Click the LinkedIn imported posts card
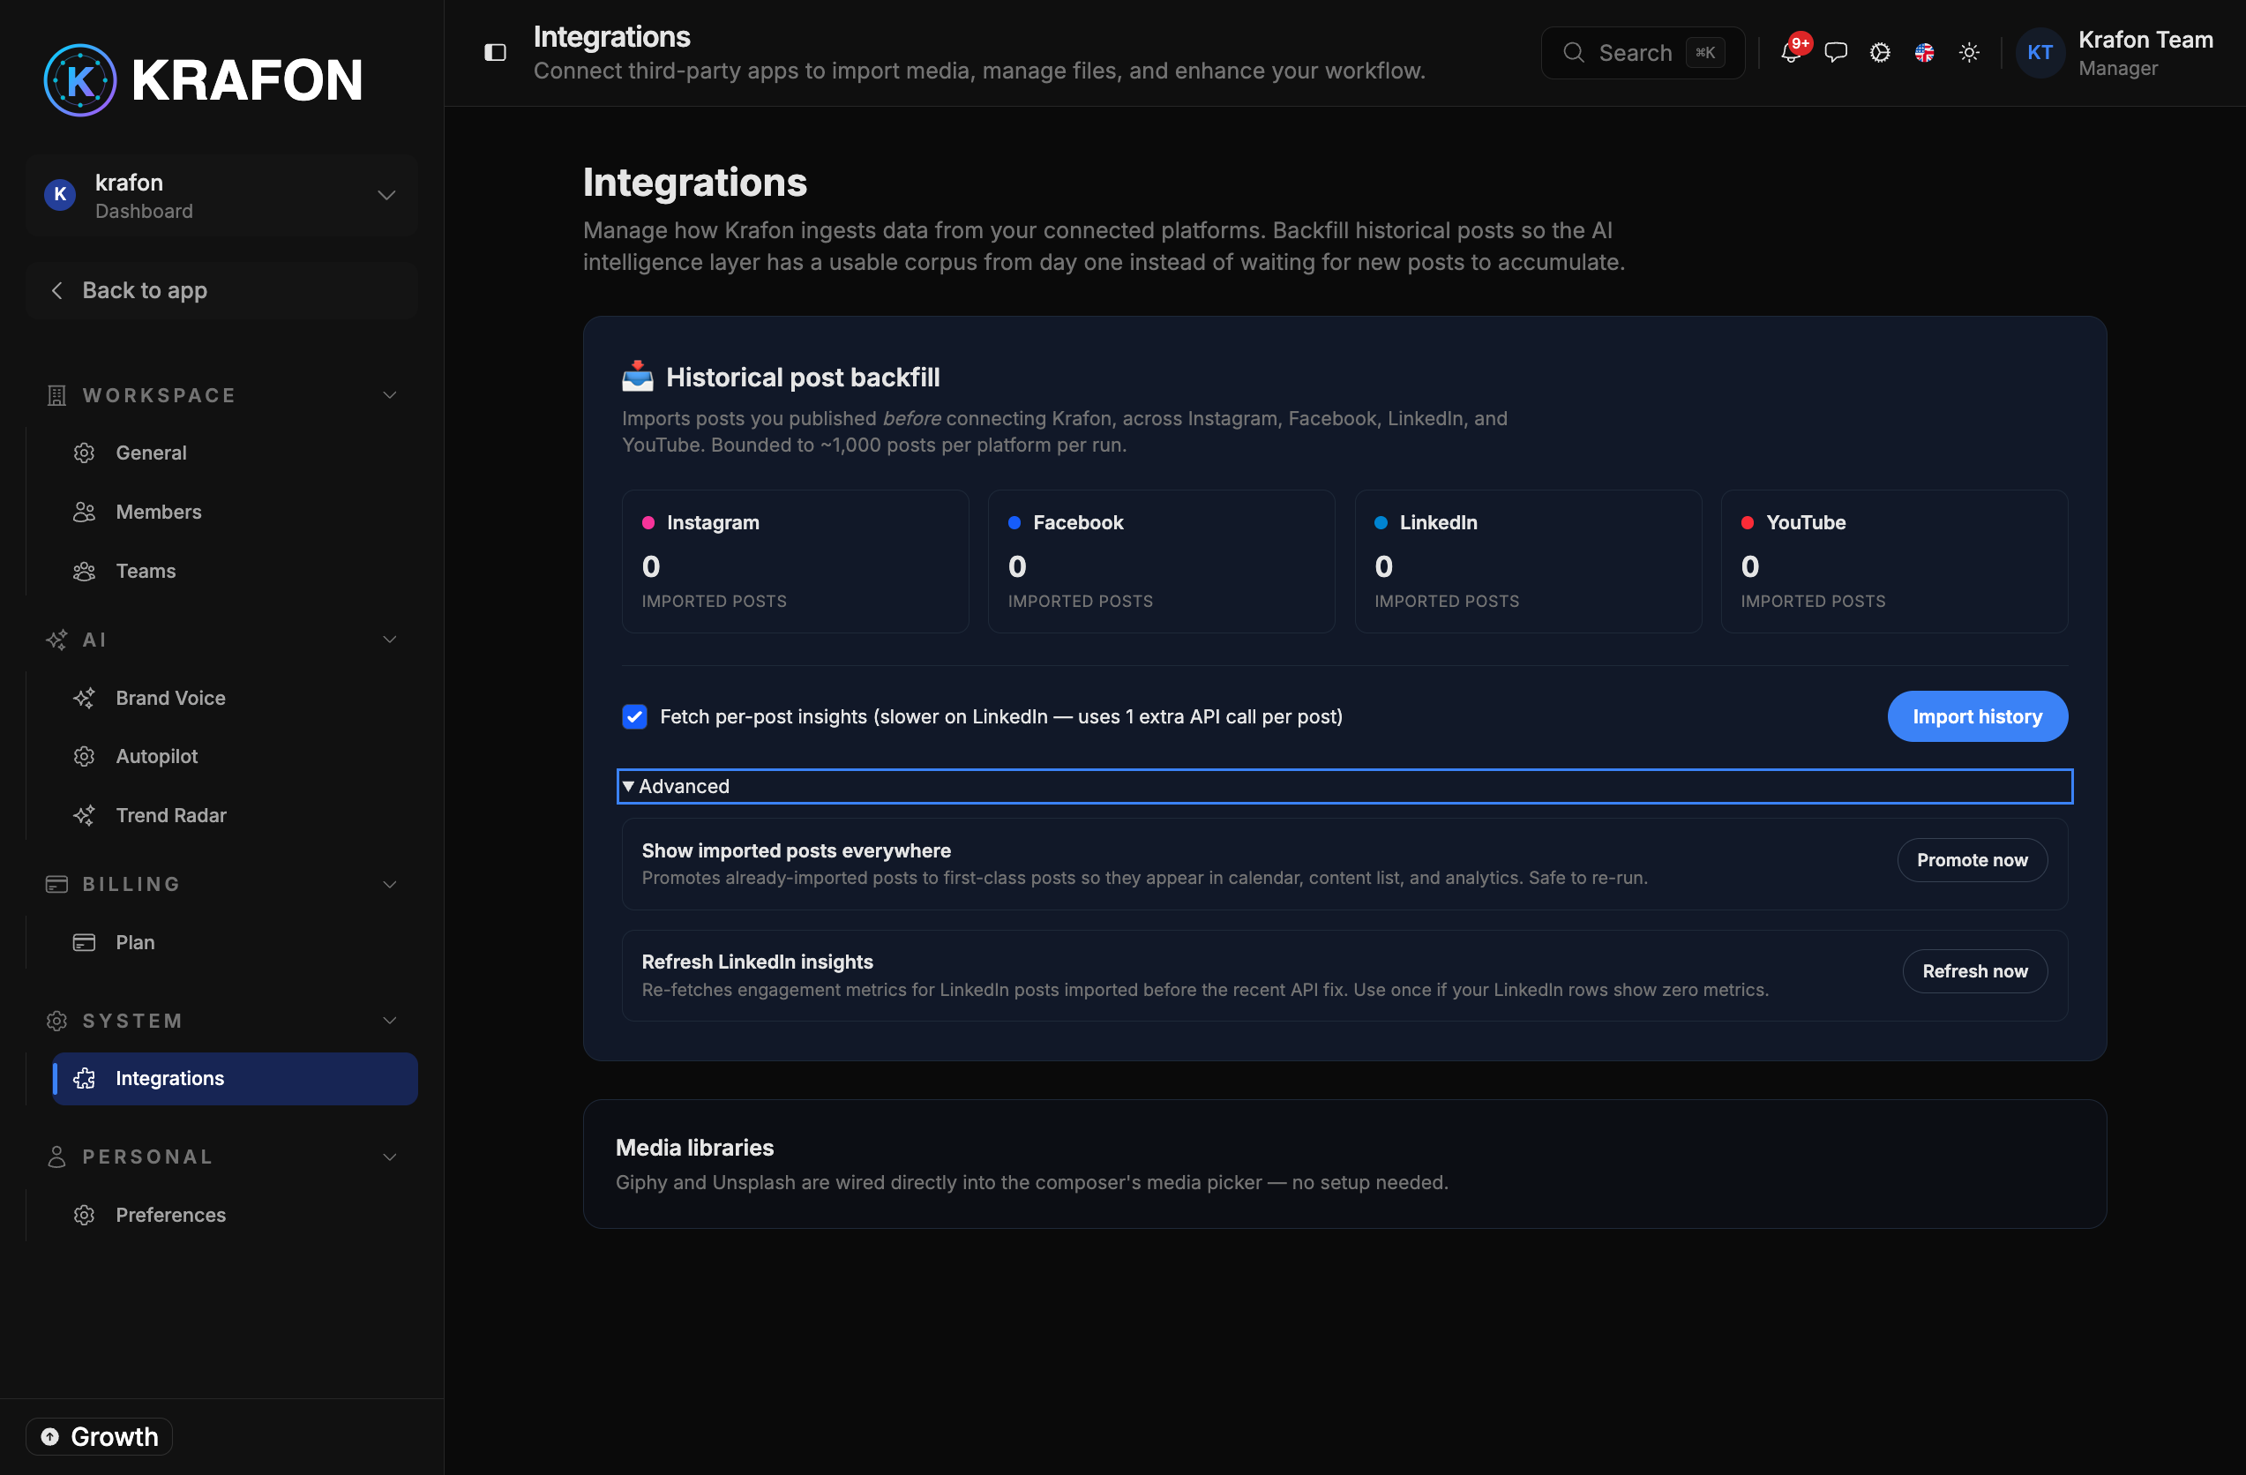The image size is (2246, 1475). click(1528, 561)
